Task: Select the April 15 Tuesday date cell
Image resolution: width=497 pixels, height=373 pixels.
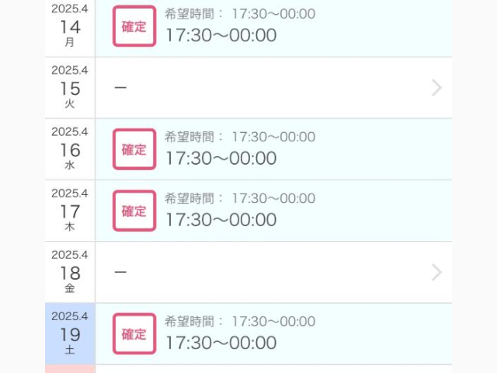Action: point(70,88)
